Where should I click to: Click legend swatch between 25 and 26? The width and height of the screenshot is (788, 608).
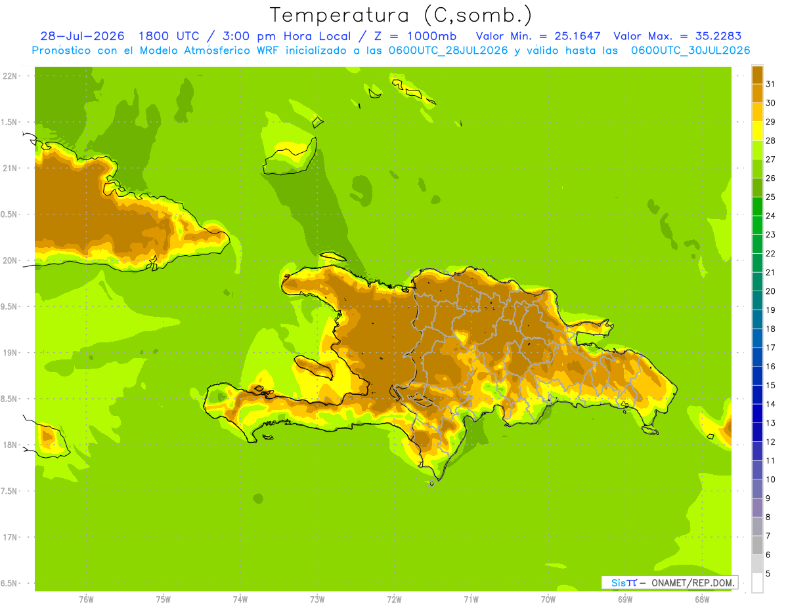coord(757,188)
